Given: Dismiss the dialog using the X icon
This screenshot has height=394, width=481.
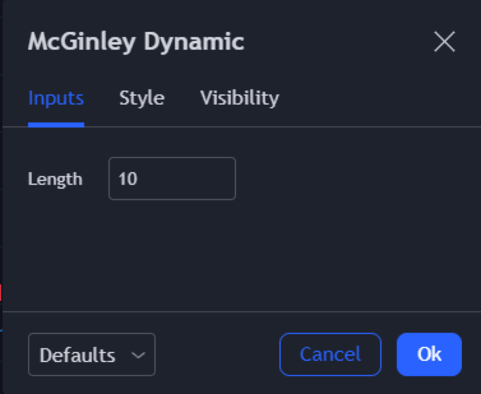Looking at the screenshot, I should [444, 42].
